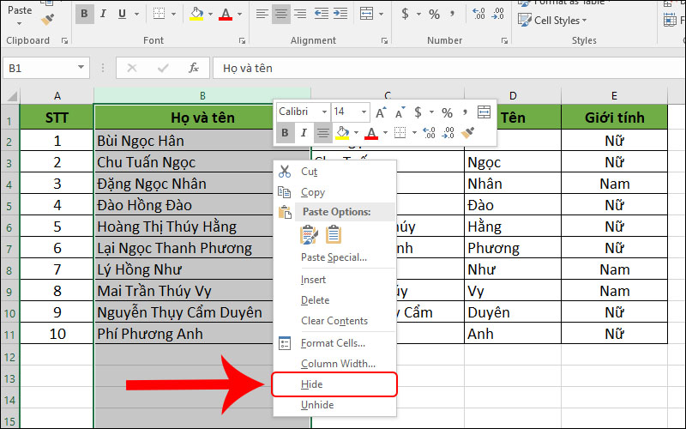Click mini toolbar Format Painter brush
Screen dimensions: 686x429
coord(467,133)
